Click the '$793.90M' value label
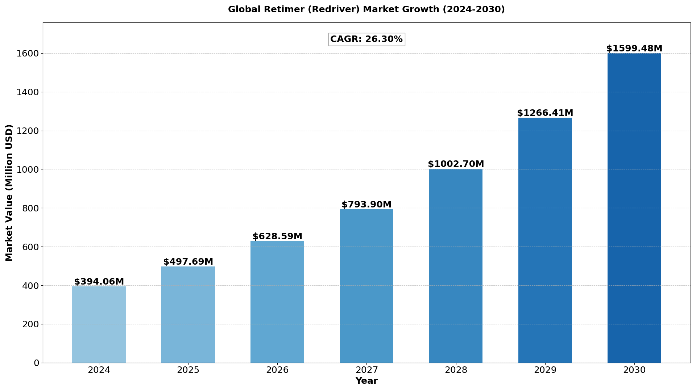 [366, 205]
